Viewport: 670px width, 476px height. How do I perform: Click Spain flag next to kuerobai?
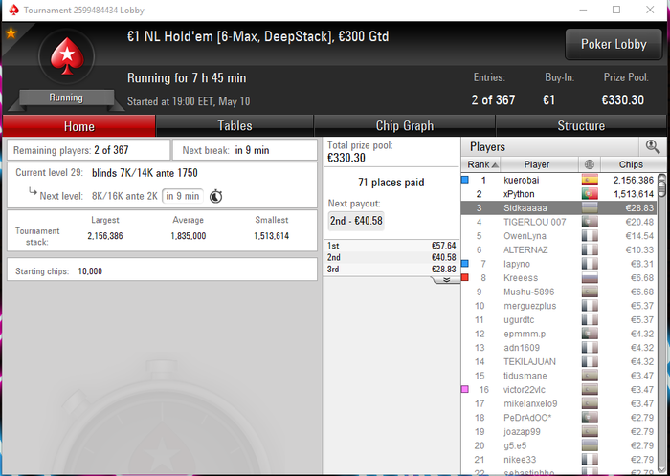tap(590, 180)
